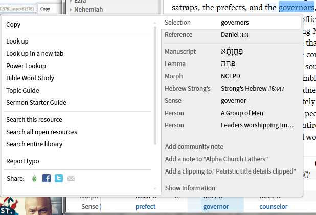Click the word 'prefects' in the passage
316x215 pixels.
click(x=232, y=8)
